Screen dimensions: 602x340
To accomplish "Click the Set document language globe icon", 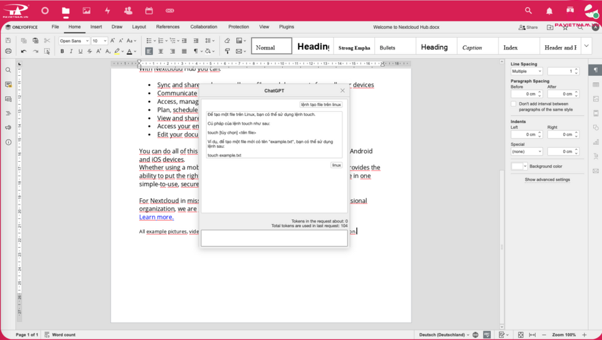I will [x=475, y=335].
